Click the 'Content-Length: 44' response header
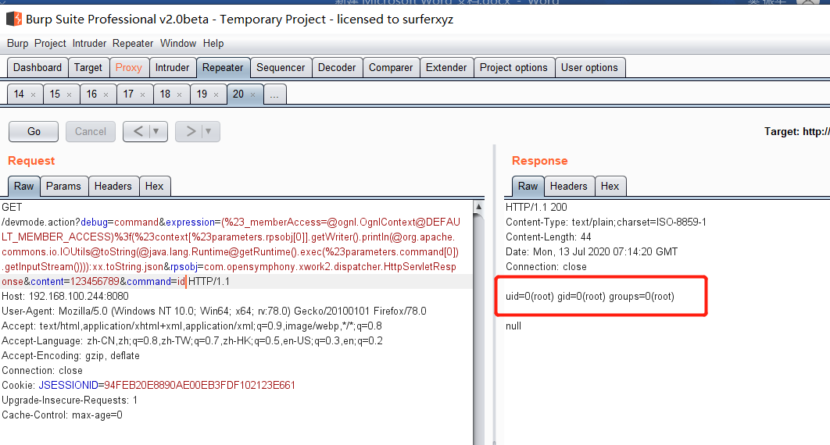The width and height of the screenshot is (830, 445). pyautogui.click(x=549, y=237)
